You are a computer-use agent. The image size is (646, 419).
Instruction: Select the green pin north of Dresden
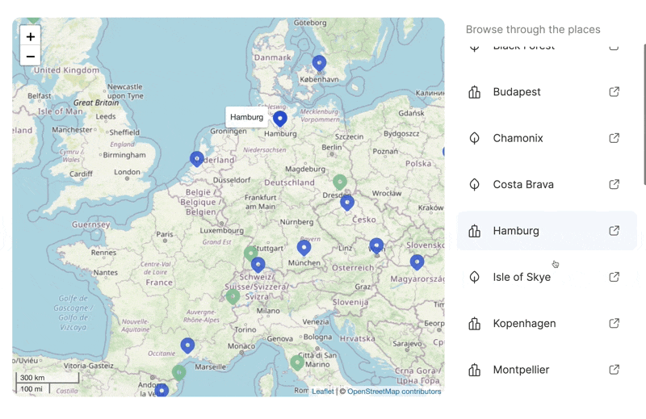click(x=340, y=182)
